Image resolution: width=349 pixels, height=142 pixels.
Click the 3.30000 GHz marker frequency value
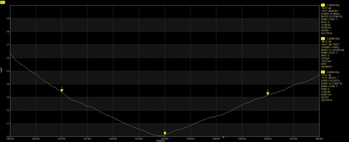pyautogui.click(x=333, y=38)
